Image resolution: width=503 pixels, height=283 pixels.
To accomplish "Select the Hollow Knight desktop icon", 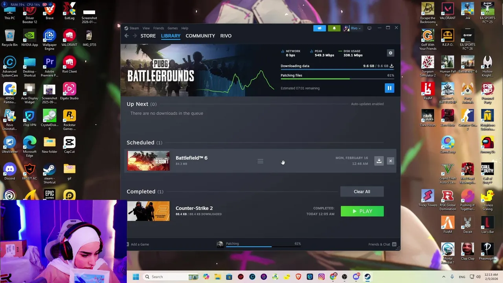I will coord(487,67).
